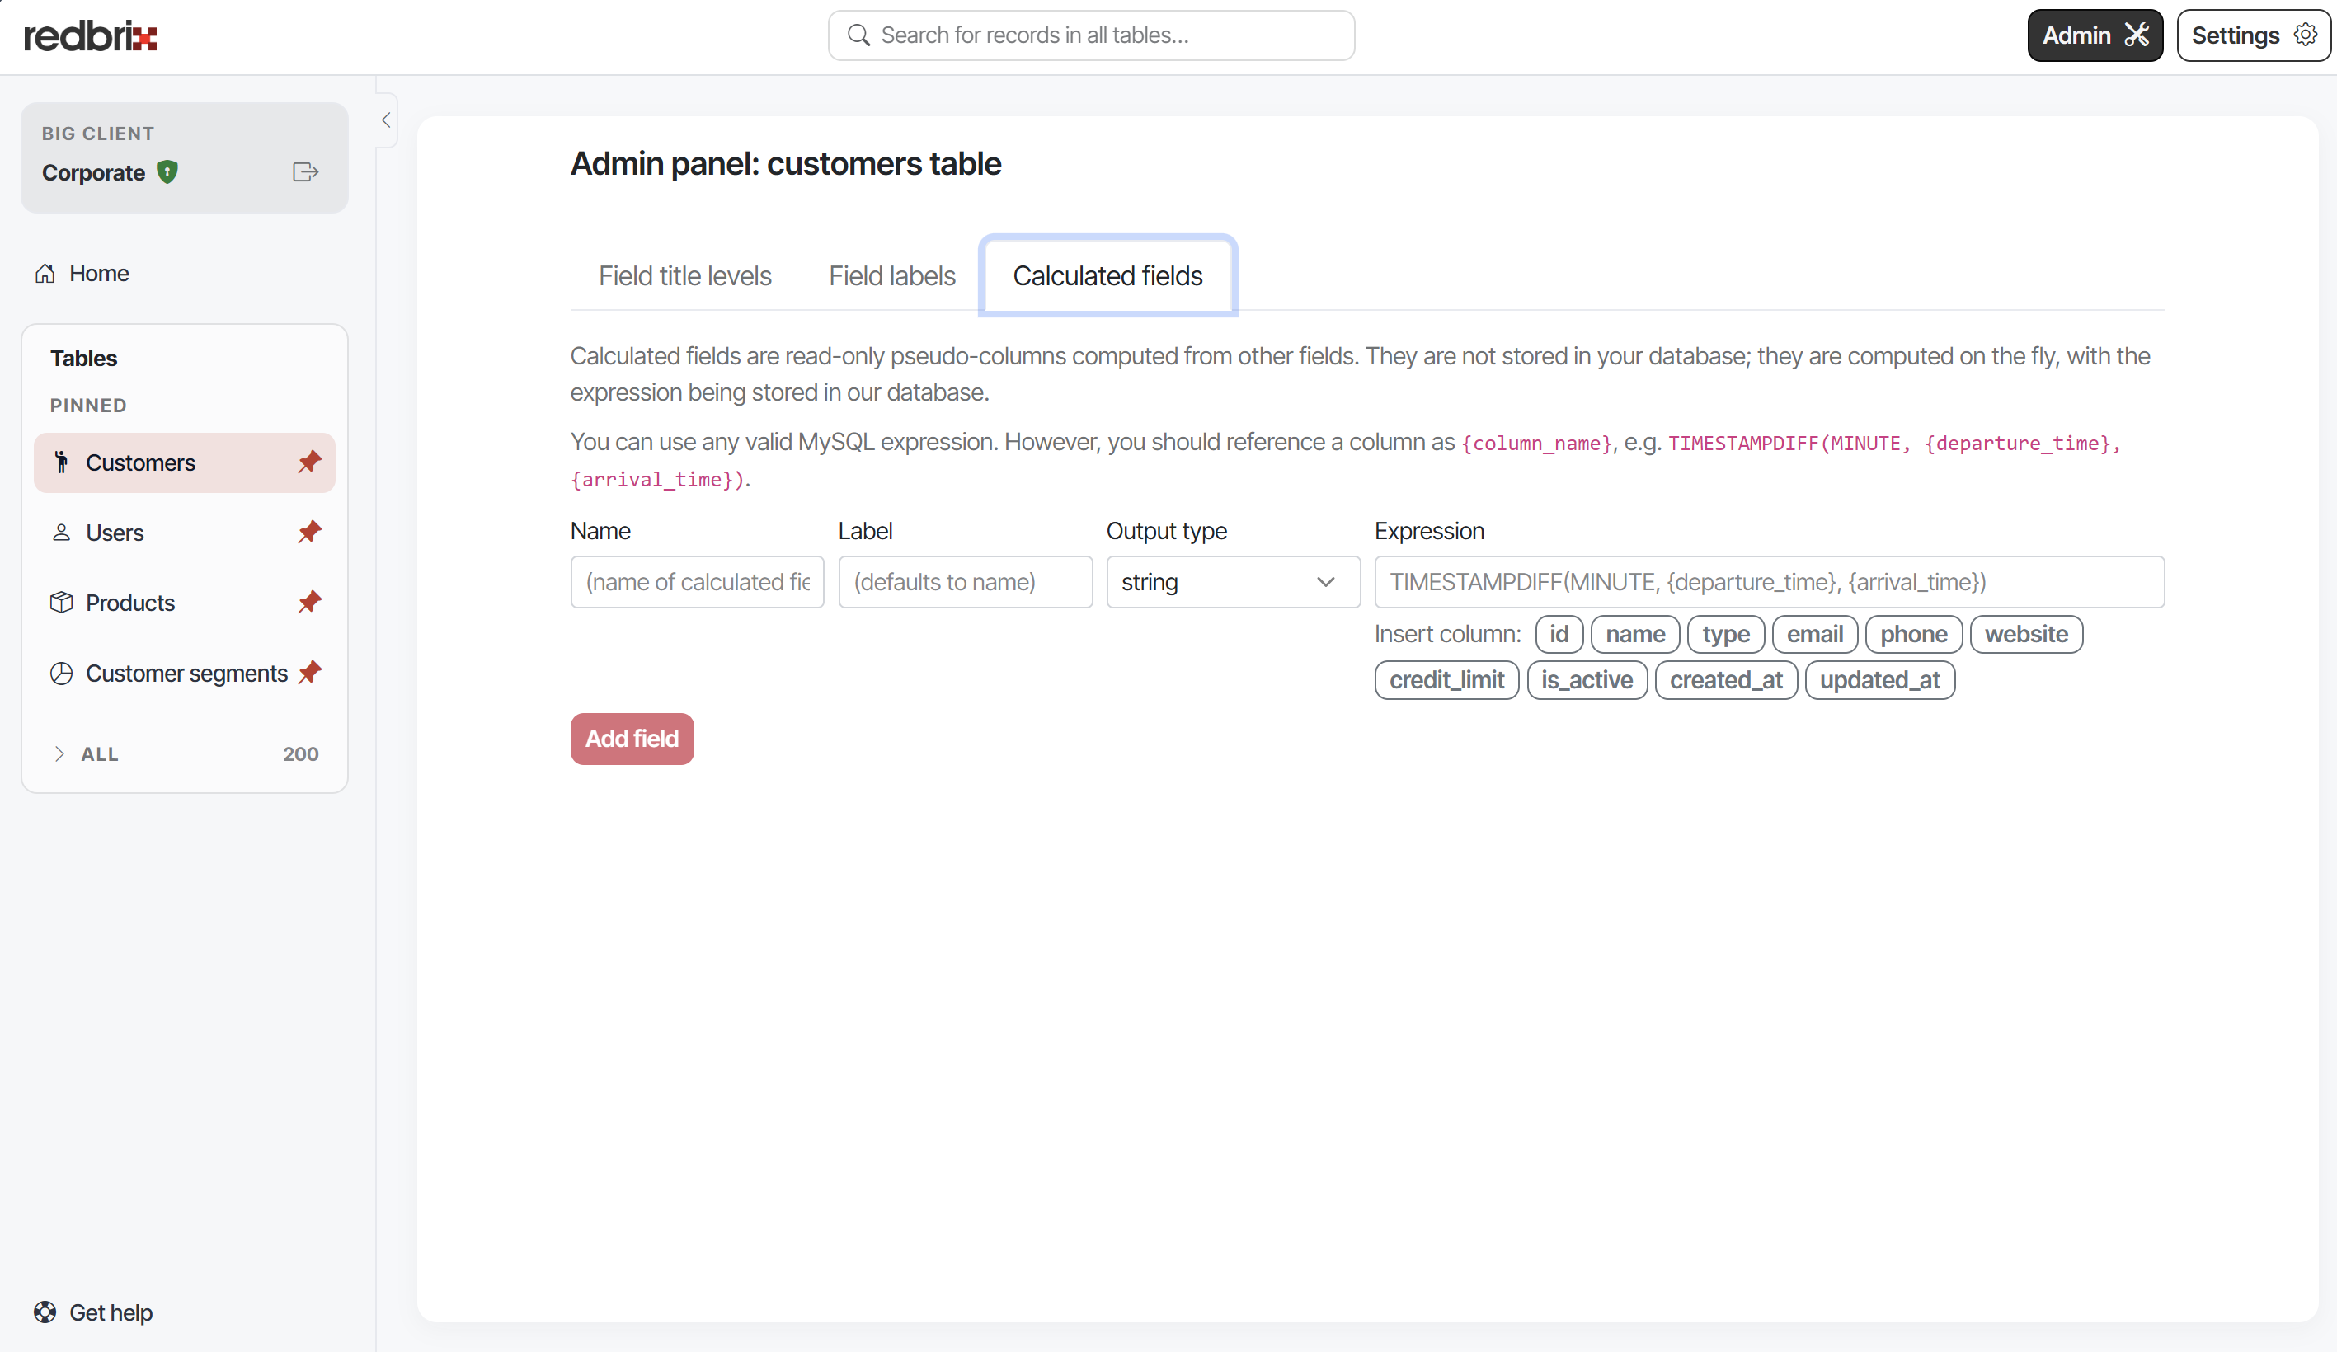Insert the phone column

[1913, 634]
